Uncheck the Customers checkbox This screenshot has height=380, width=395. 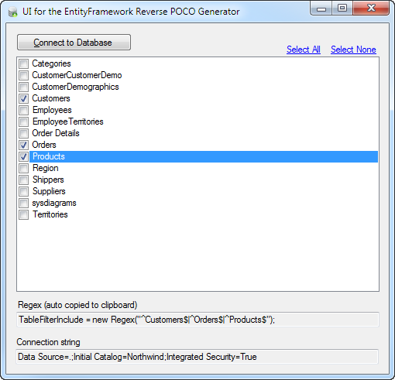(x=24, y=98)
